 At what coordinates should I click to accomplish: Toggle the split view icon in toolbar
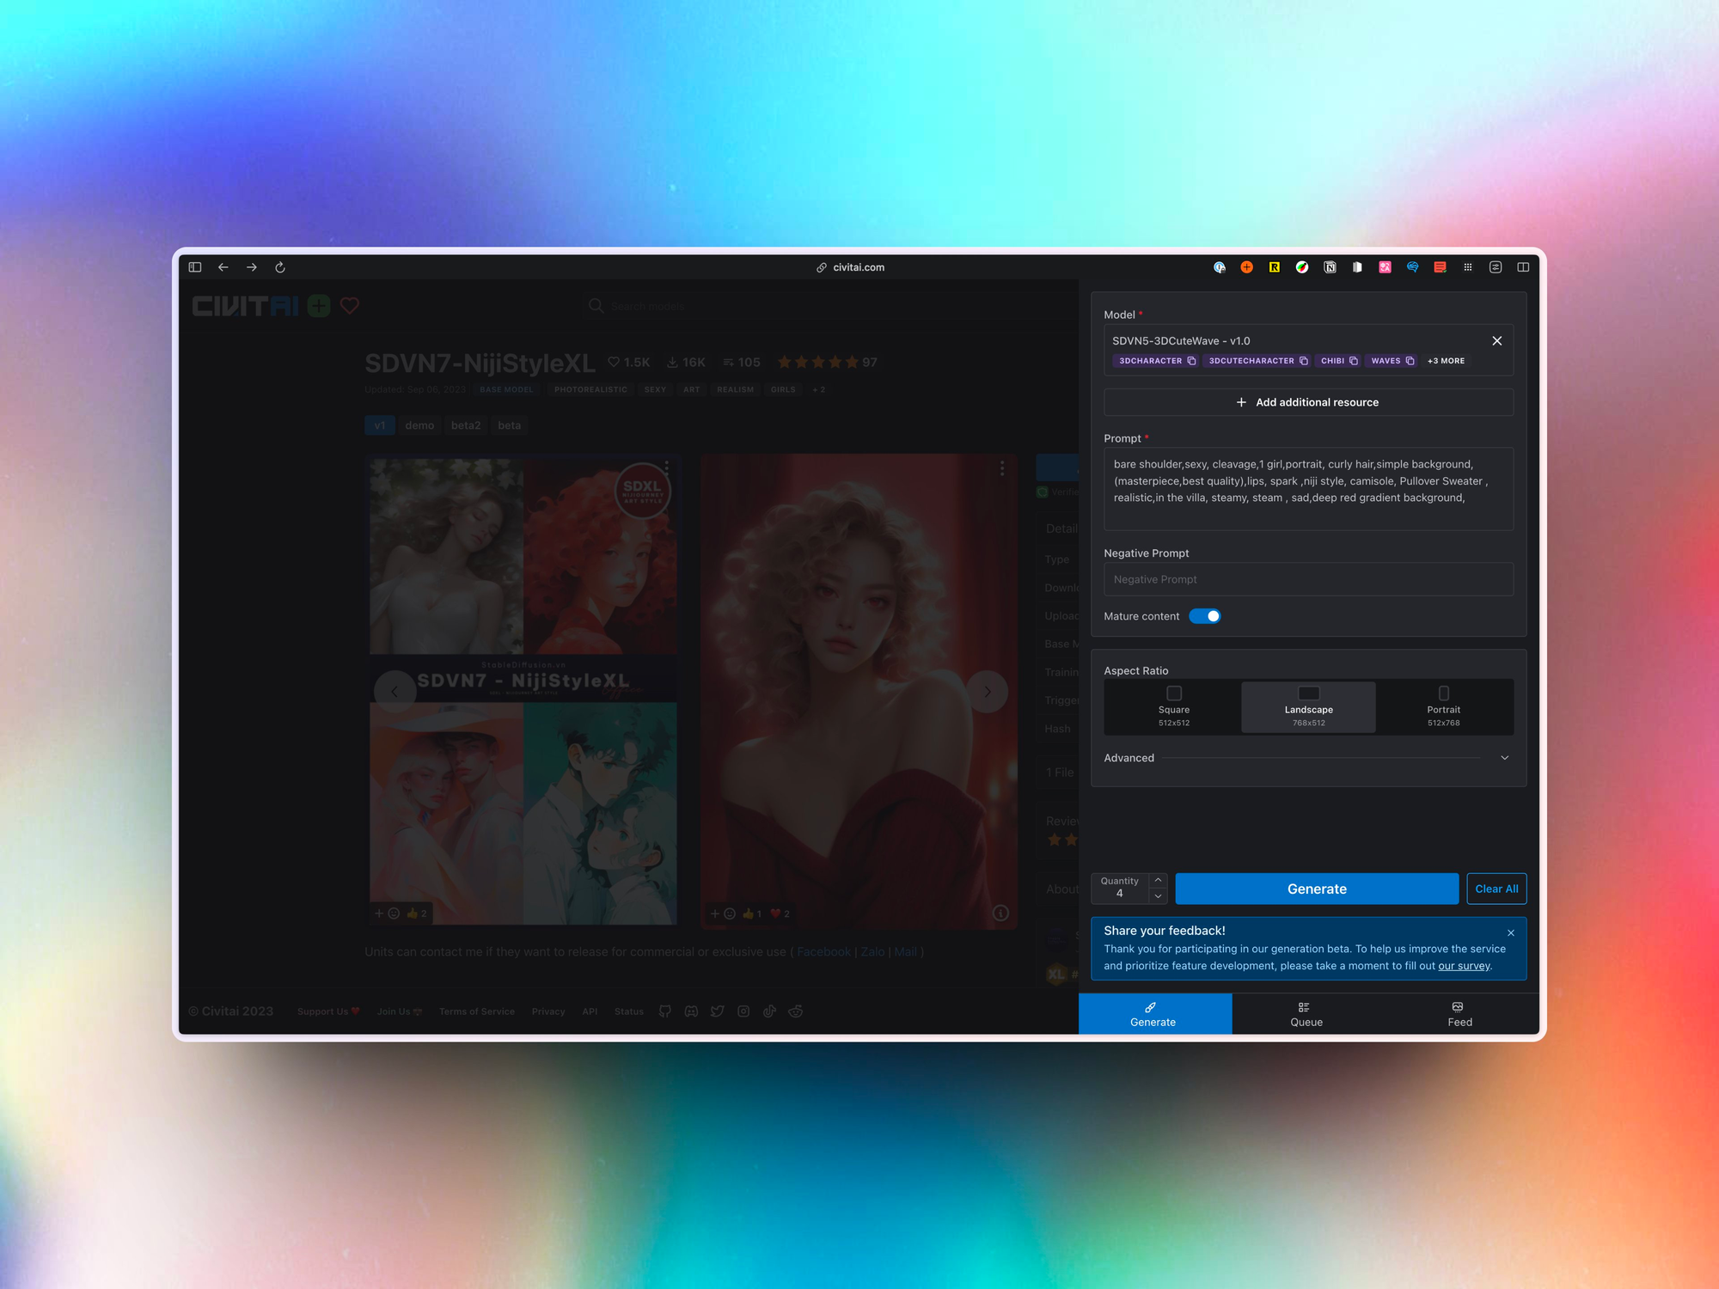click(x=1523, y=267)
